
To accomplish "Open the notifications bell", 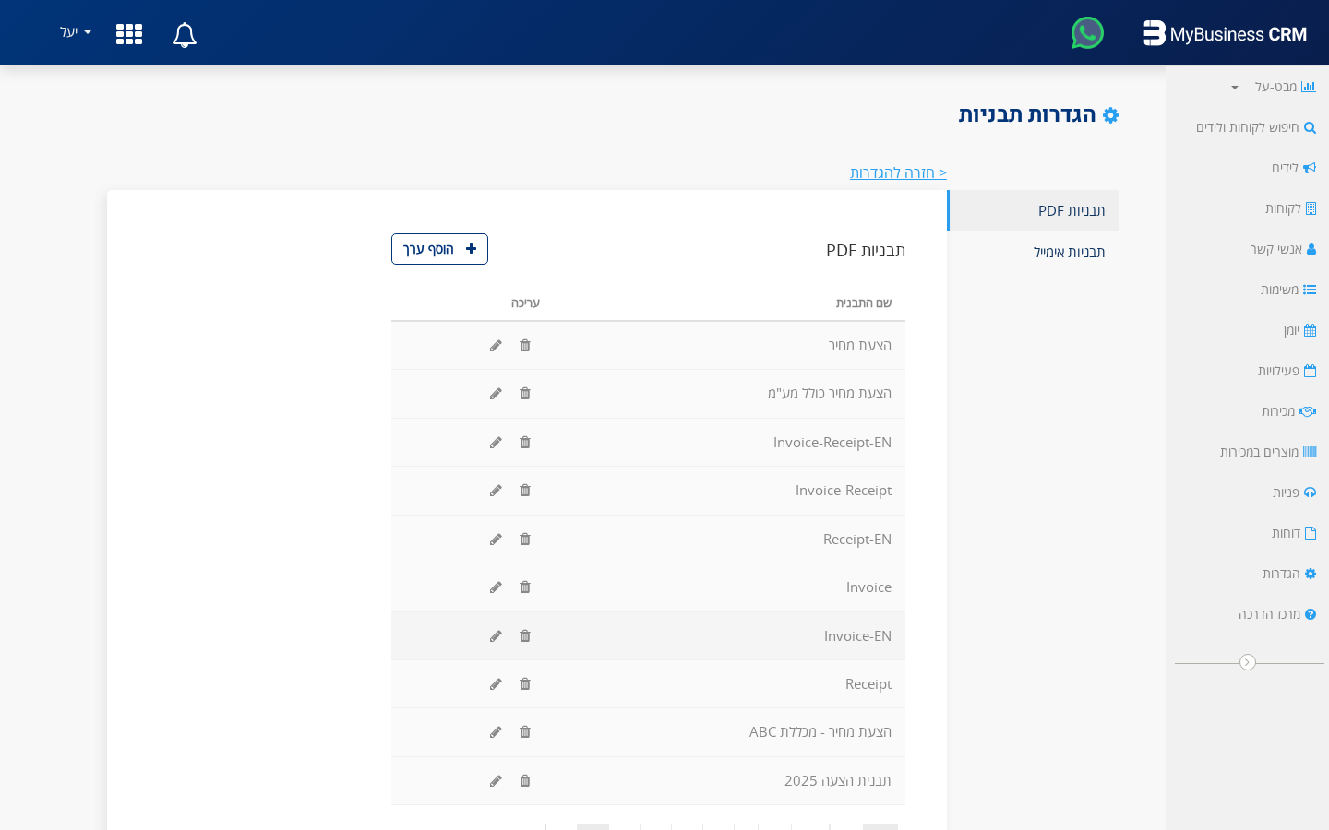I will [x=184, y=34].
